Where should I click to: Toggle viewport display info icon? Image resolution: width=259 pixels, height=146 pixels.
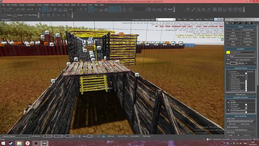point(215,19)
